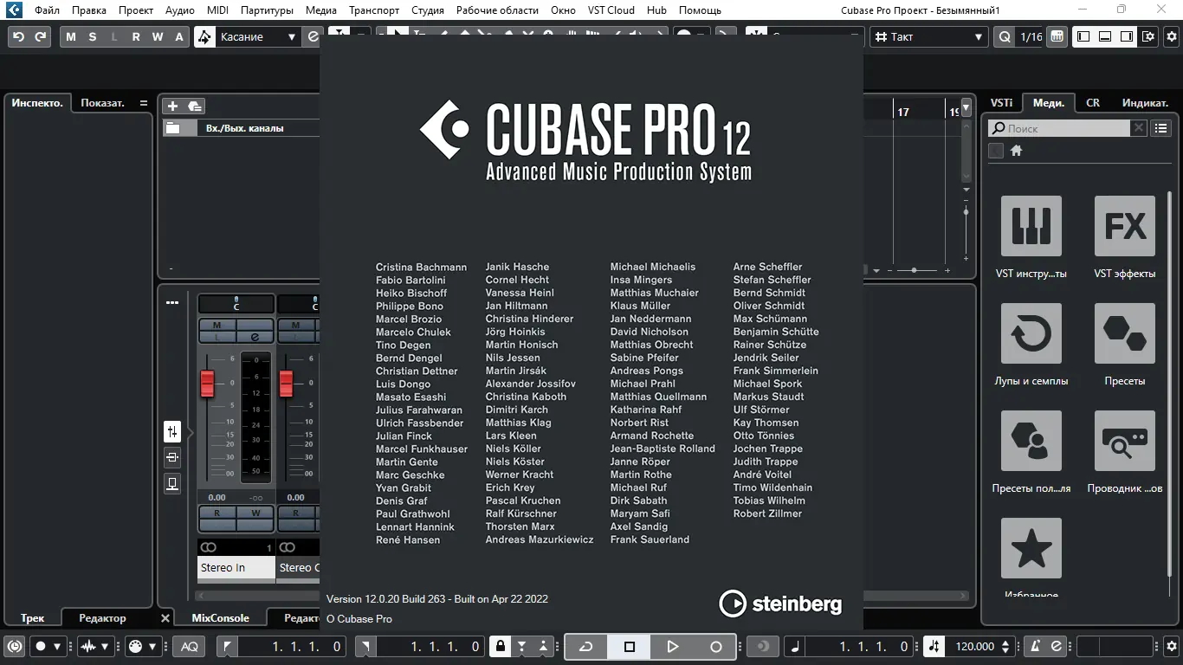Undo the last action with the toolbar arrow

pyautogui.click(x=19, y=37)
